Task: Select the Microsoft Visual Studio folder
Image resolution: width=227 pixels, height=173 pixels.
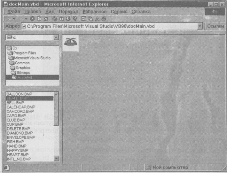Action: coord(29,58)
